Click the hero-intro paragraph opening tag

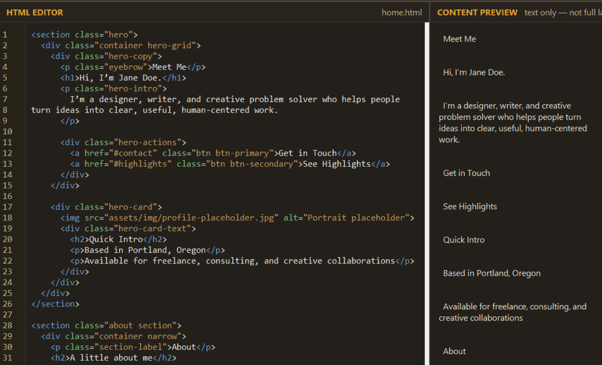(113, 88)
